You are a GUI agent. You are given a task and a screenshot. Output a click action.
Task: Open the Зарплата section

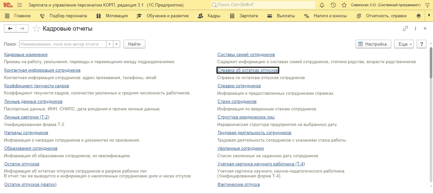[244, 16]
